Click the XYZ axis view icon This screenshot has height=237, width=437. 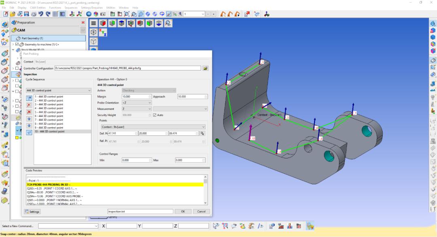point(103,32)
